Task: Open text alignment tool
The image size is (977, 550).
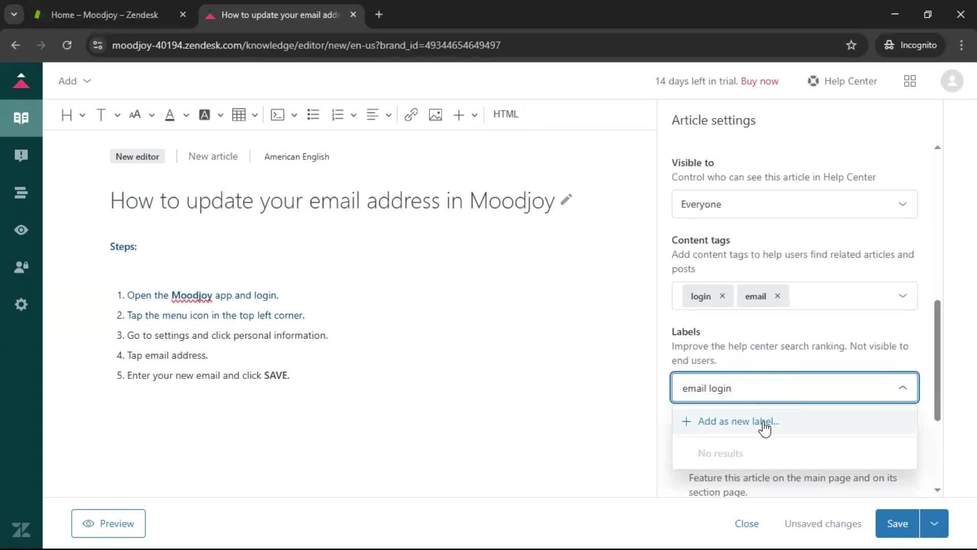Action: point(372,115)
